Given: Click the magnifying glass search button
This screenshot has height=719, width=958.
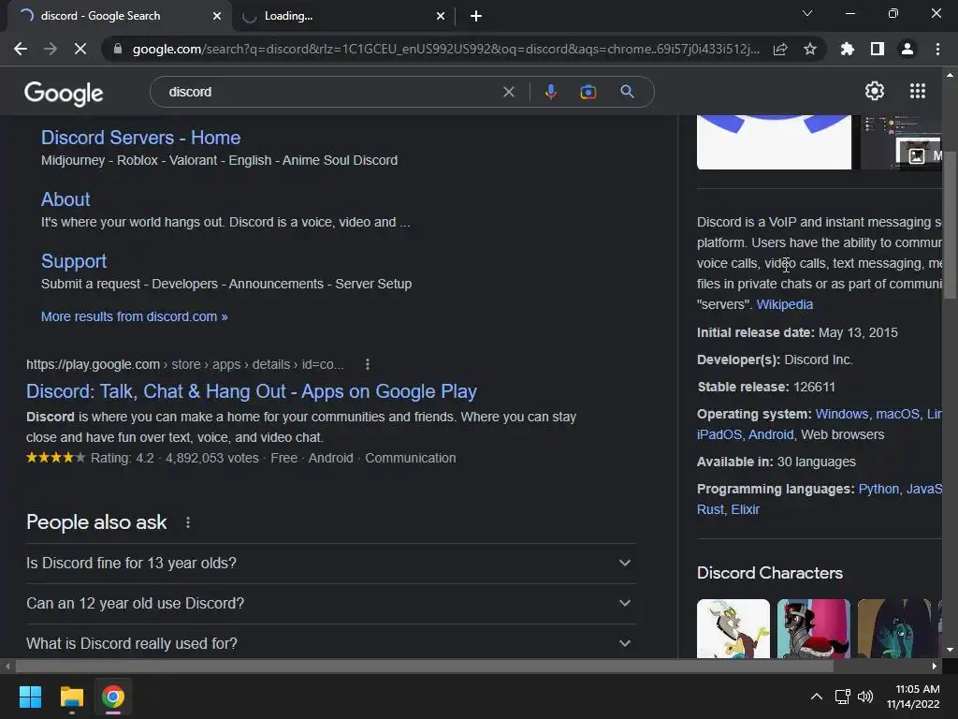Looking at the screenshot, I should tap(627, 92).
